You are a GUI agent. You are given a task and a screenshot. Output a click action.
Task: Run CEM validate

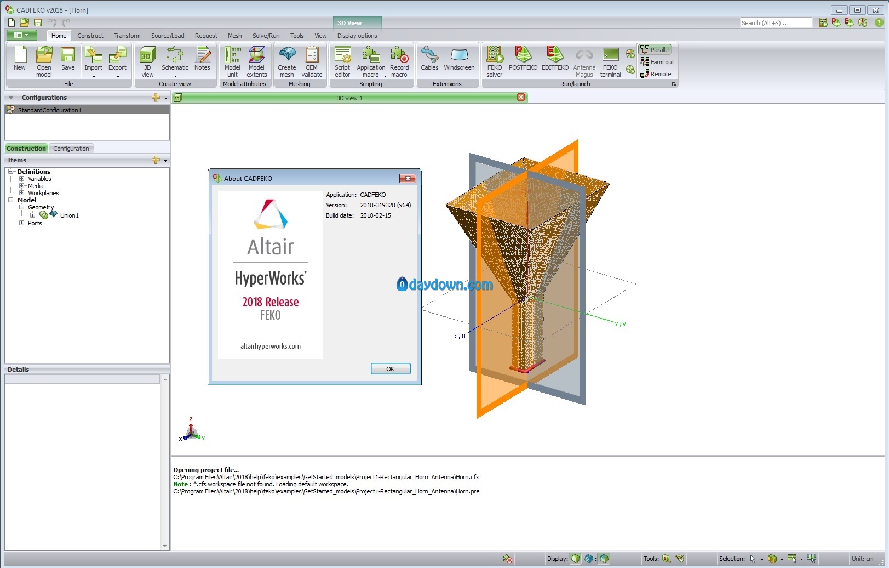312,61
